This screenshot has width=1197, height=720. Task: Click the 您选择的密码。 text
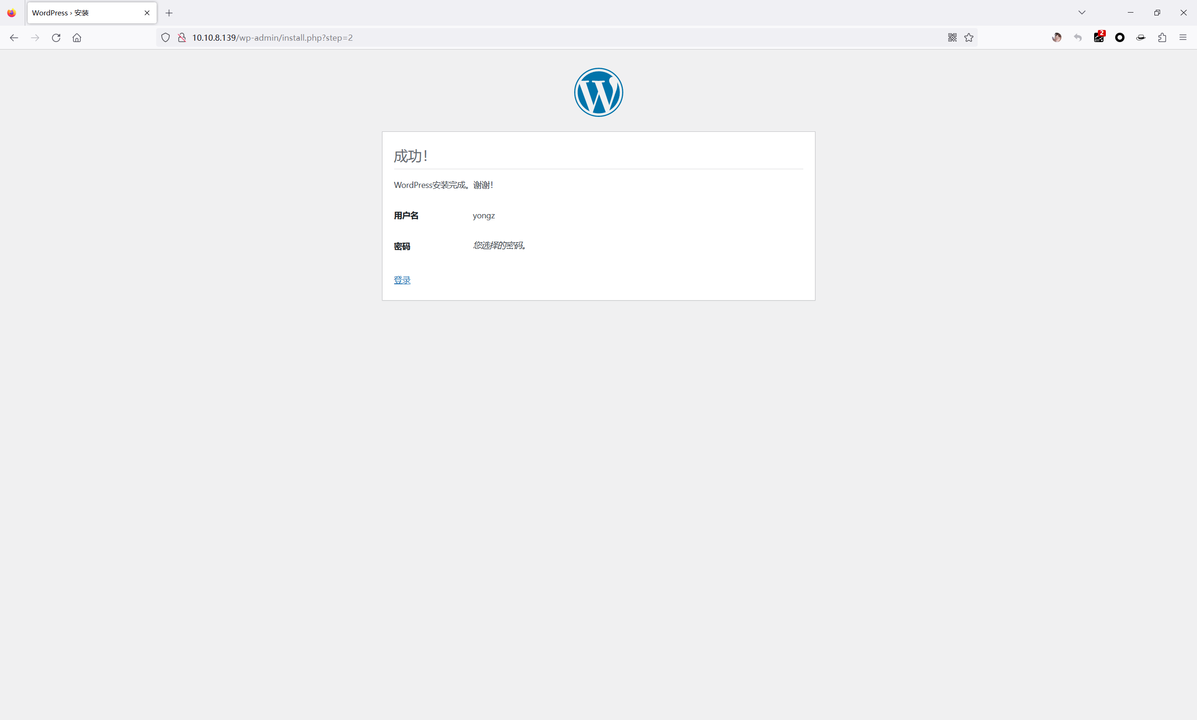tap(500, 245)
